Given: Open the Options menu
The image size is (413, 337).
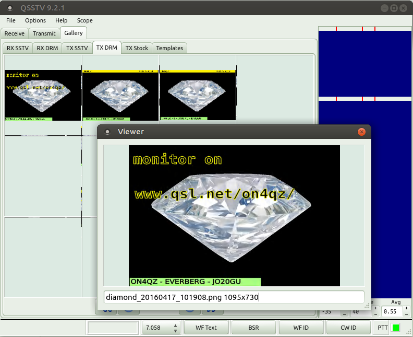Looking at the screenshot, I should click(x=35, y=20).
